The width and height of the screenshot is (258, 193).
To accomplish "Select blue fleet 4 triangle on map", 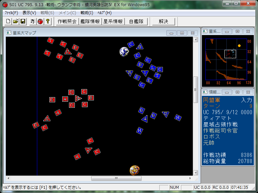I will (145, 119).
